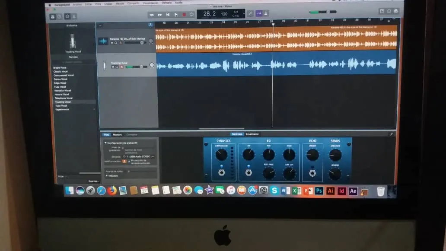Image resolution: width=446 pixels, height=251 pixels.
Task: Switch to the Ecualizador tab
Action: (x=252, y=134)
